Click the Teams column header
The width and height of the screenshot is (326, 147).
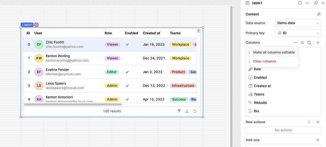[175, 33]
